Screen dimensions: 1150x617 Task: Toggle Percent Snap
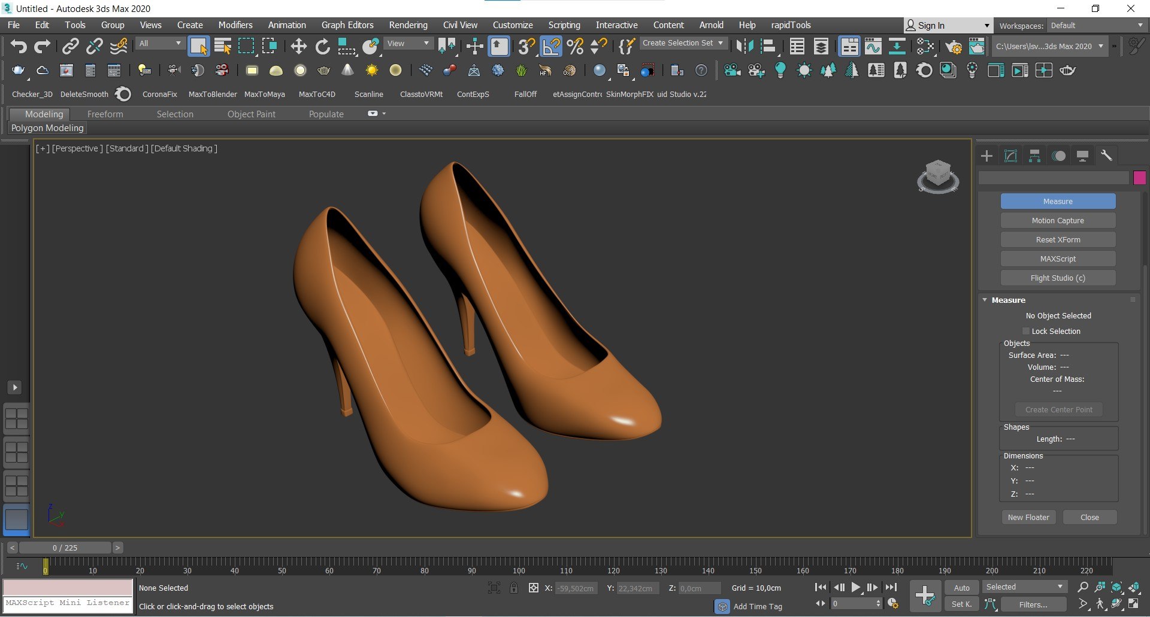pos(575,46)
